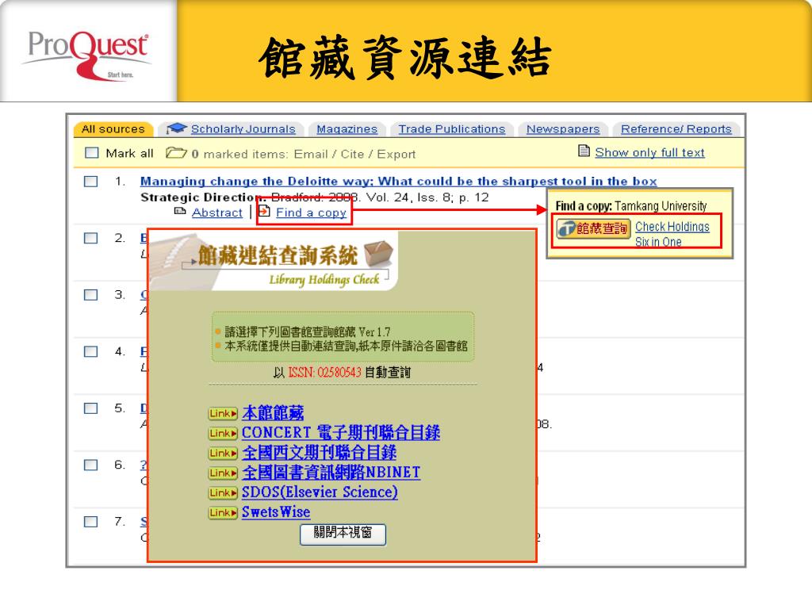Click the full text page icon
This screenshot has width=812, height=609.
pos(584,151)
